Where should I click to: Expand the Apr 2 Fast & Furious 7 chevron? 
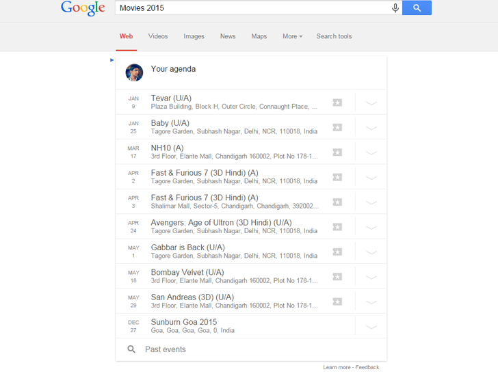(371, 178)
